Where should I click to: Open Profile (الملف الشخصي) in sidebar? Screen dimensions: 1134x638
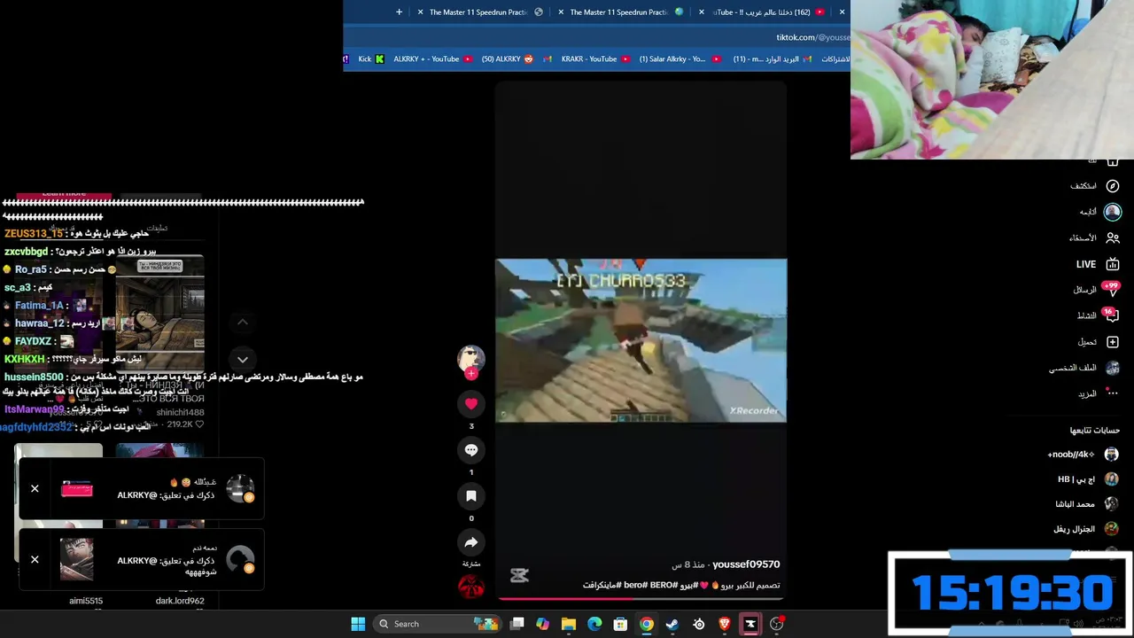pyautogui.click(x=1084, y=368)
